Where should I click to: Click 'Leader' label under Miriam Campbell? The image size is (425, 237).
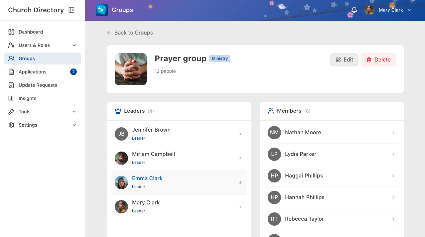[139, 163]
